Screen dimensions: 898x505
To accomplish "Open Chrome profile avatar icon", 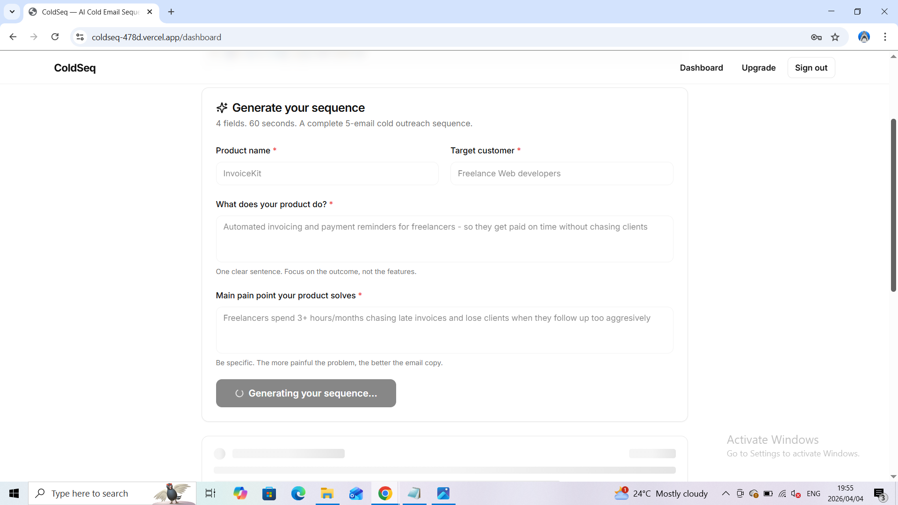I will pos(864,37).
